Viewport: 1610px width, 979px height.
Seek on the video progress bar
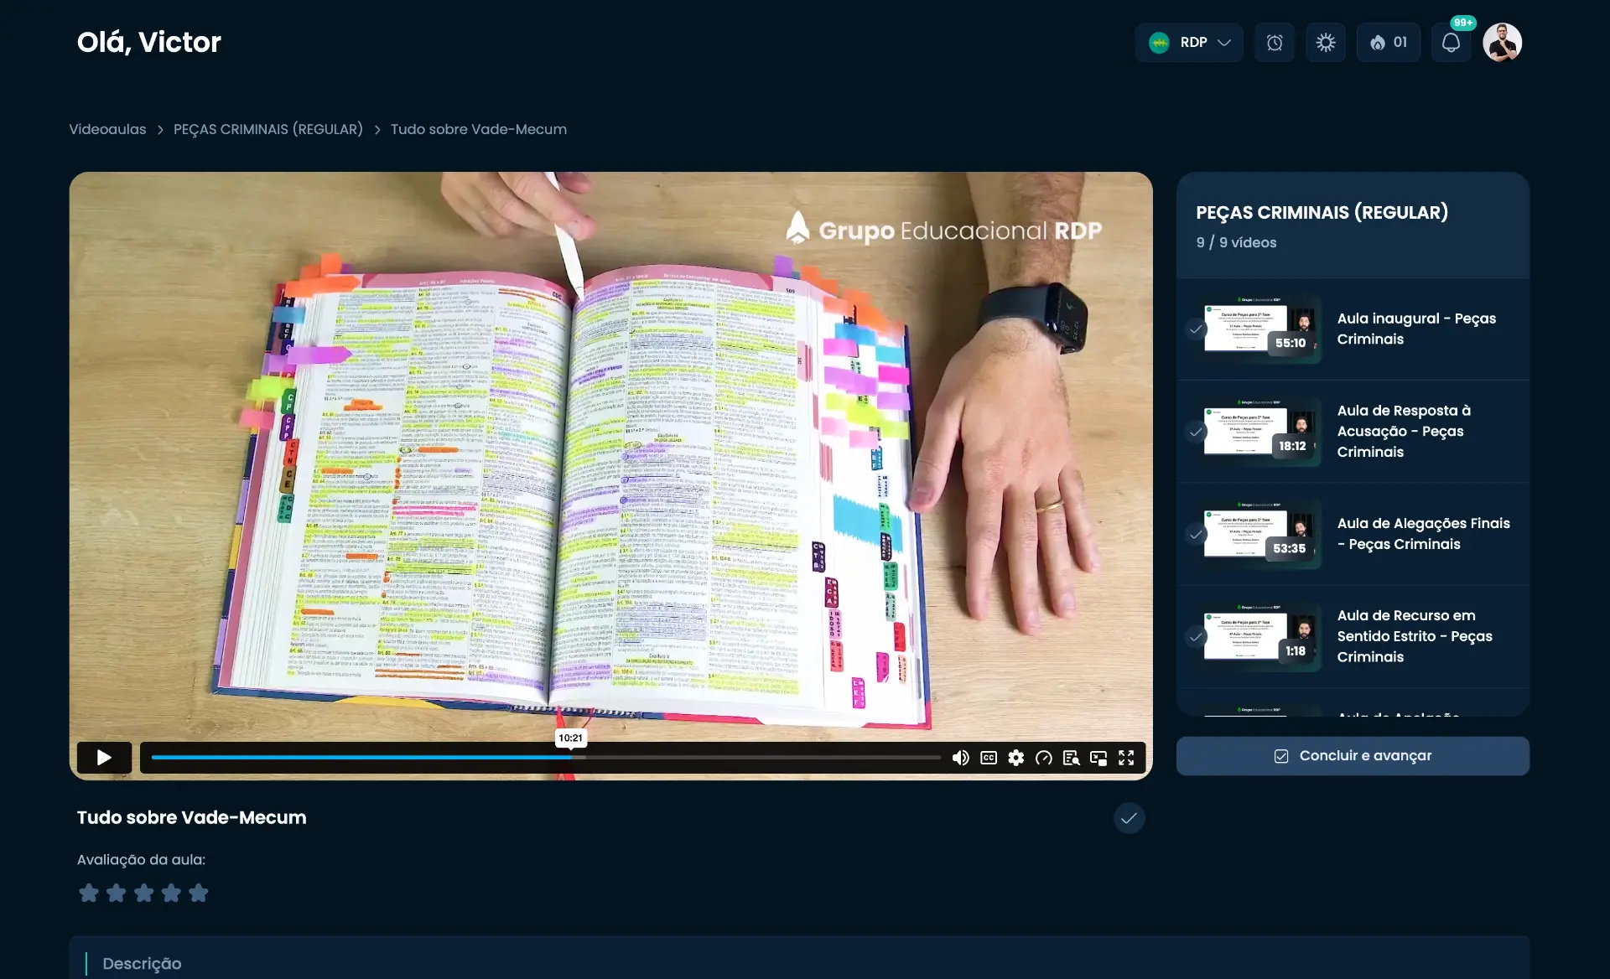pos(546,758)
